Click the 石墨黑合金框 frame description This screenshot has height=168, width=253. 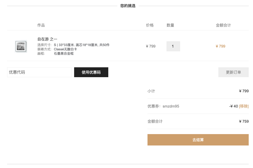tap(64, 54)
